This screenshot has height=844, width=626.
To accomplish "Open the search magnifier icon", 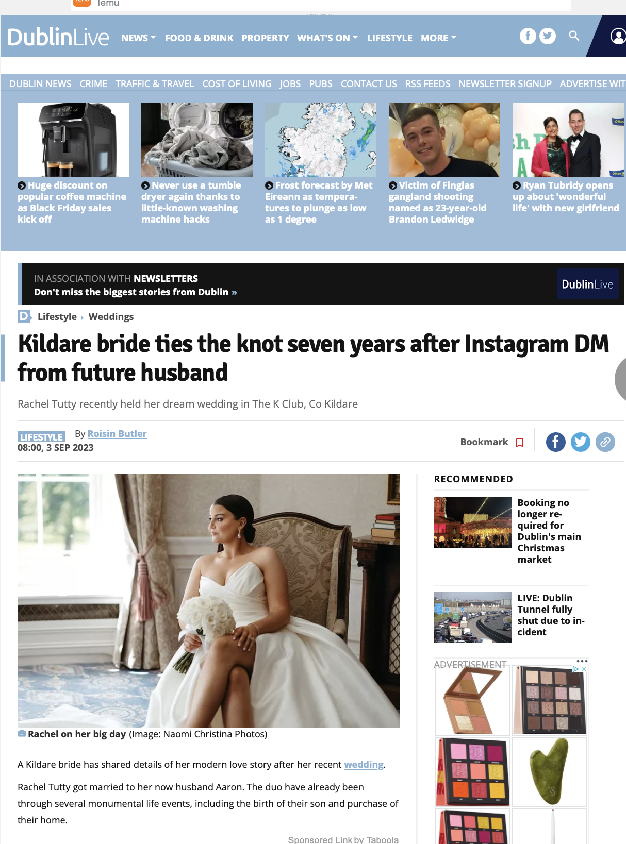I will (574, 36).
